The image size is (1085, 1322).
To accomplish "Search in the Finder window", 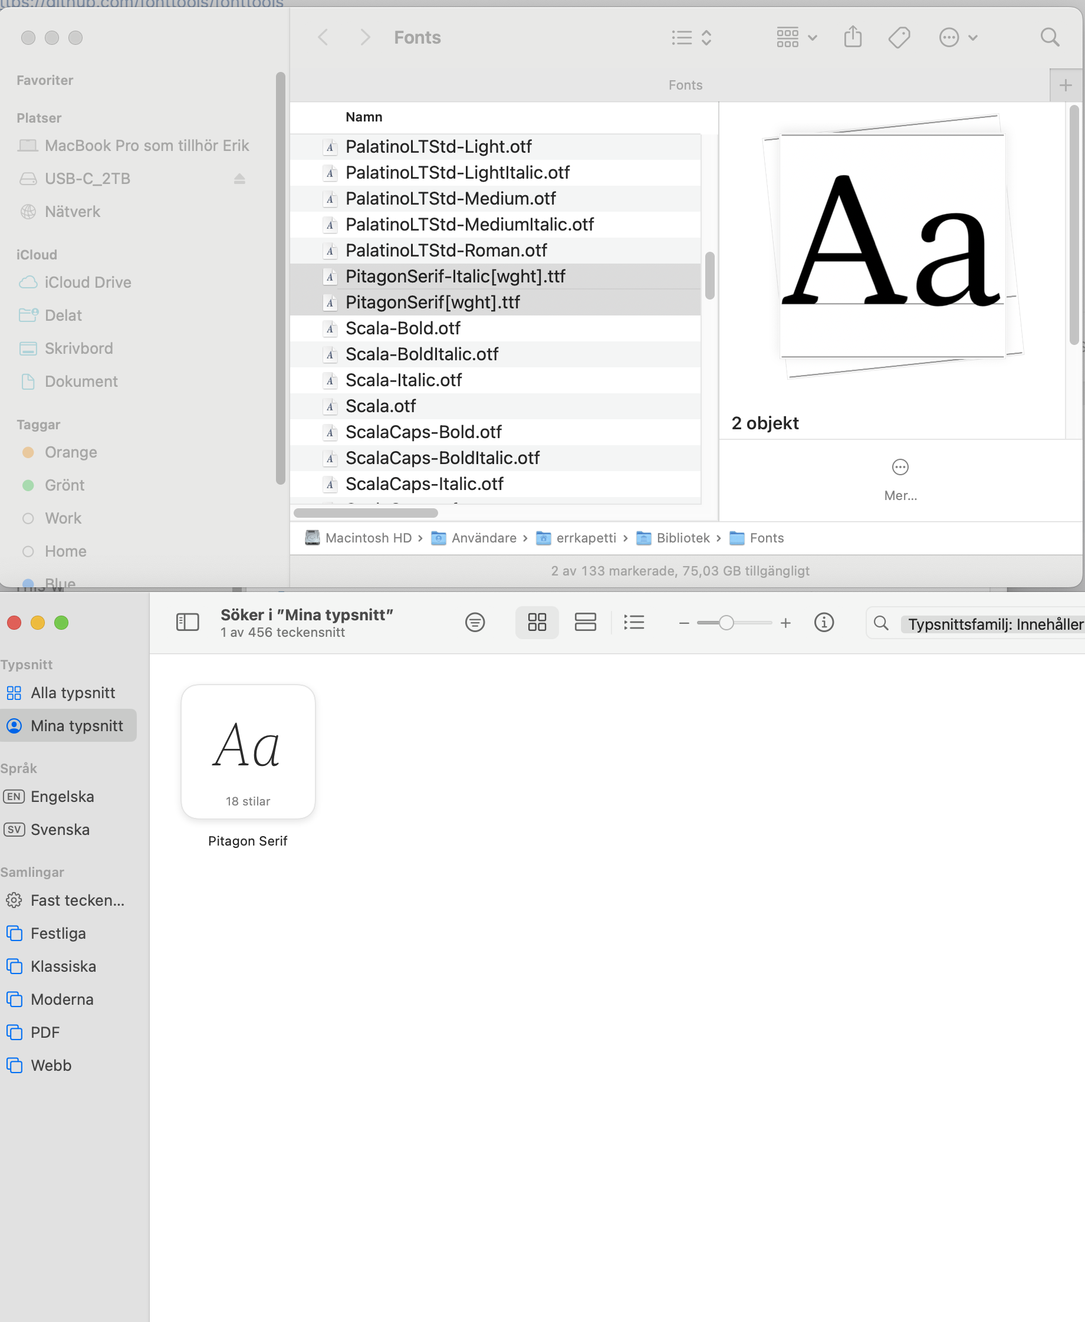I will pyautogui.click(x=1050, y=38).
